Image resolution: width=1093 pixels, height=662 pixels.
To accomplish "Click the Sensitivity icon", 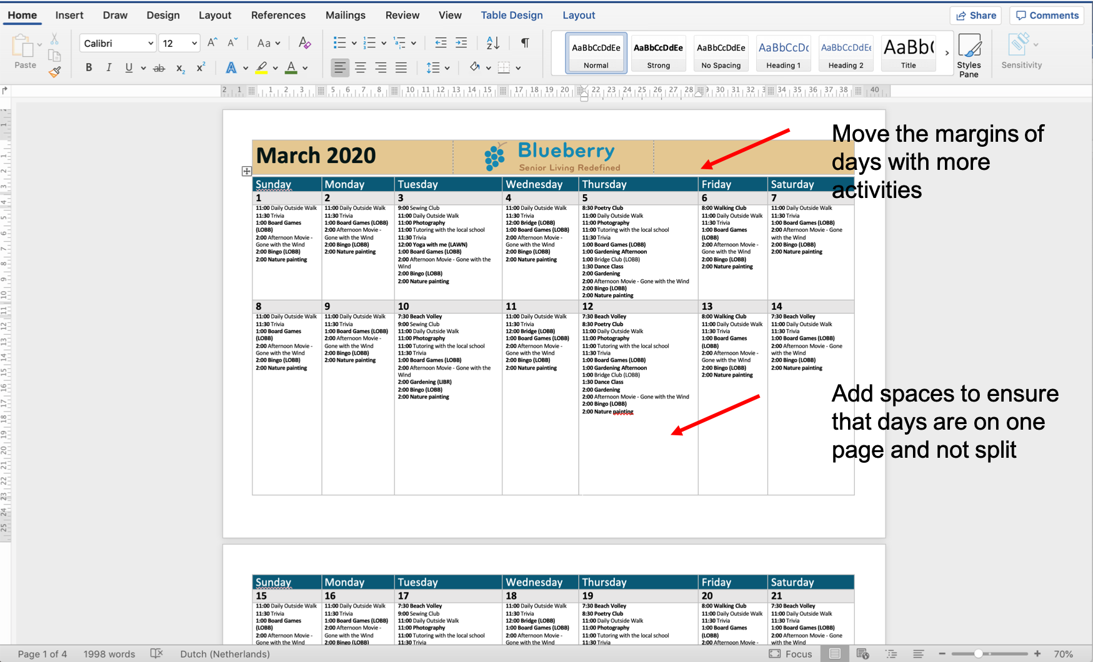I will pyautogui.click(x=1021, y=51).
